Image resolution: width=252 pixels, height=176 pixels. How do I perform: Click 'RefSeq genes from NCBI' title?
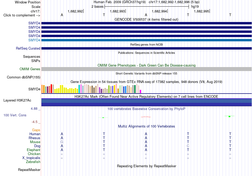[x=146, y=45]
